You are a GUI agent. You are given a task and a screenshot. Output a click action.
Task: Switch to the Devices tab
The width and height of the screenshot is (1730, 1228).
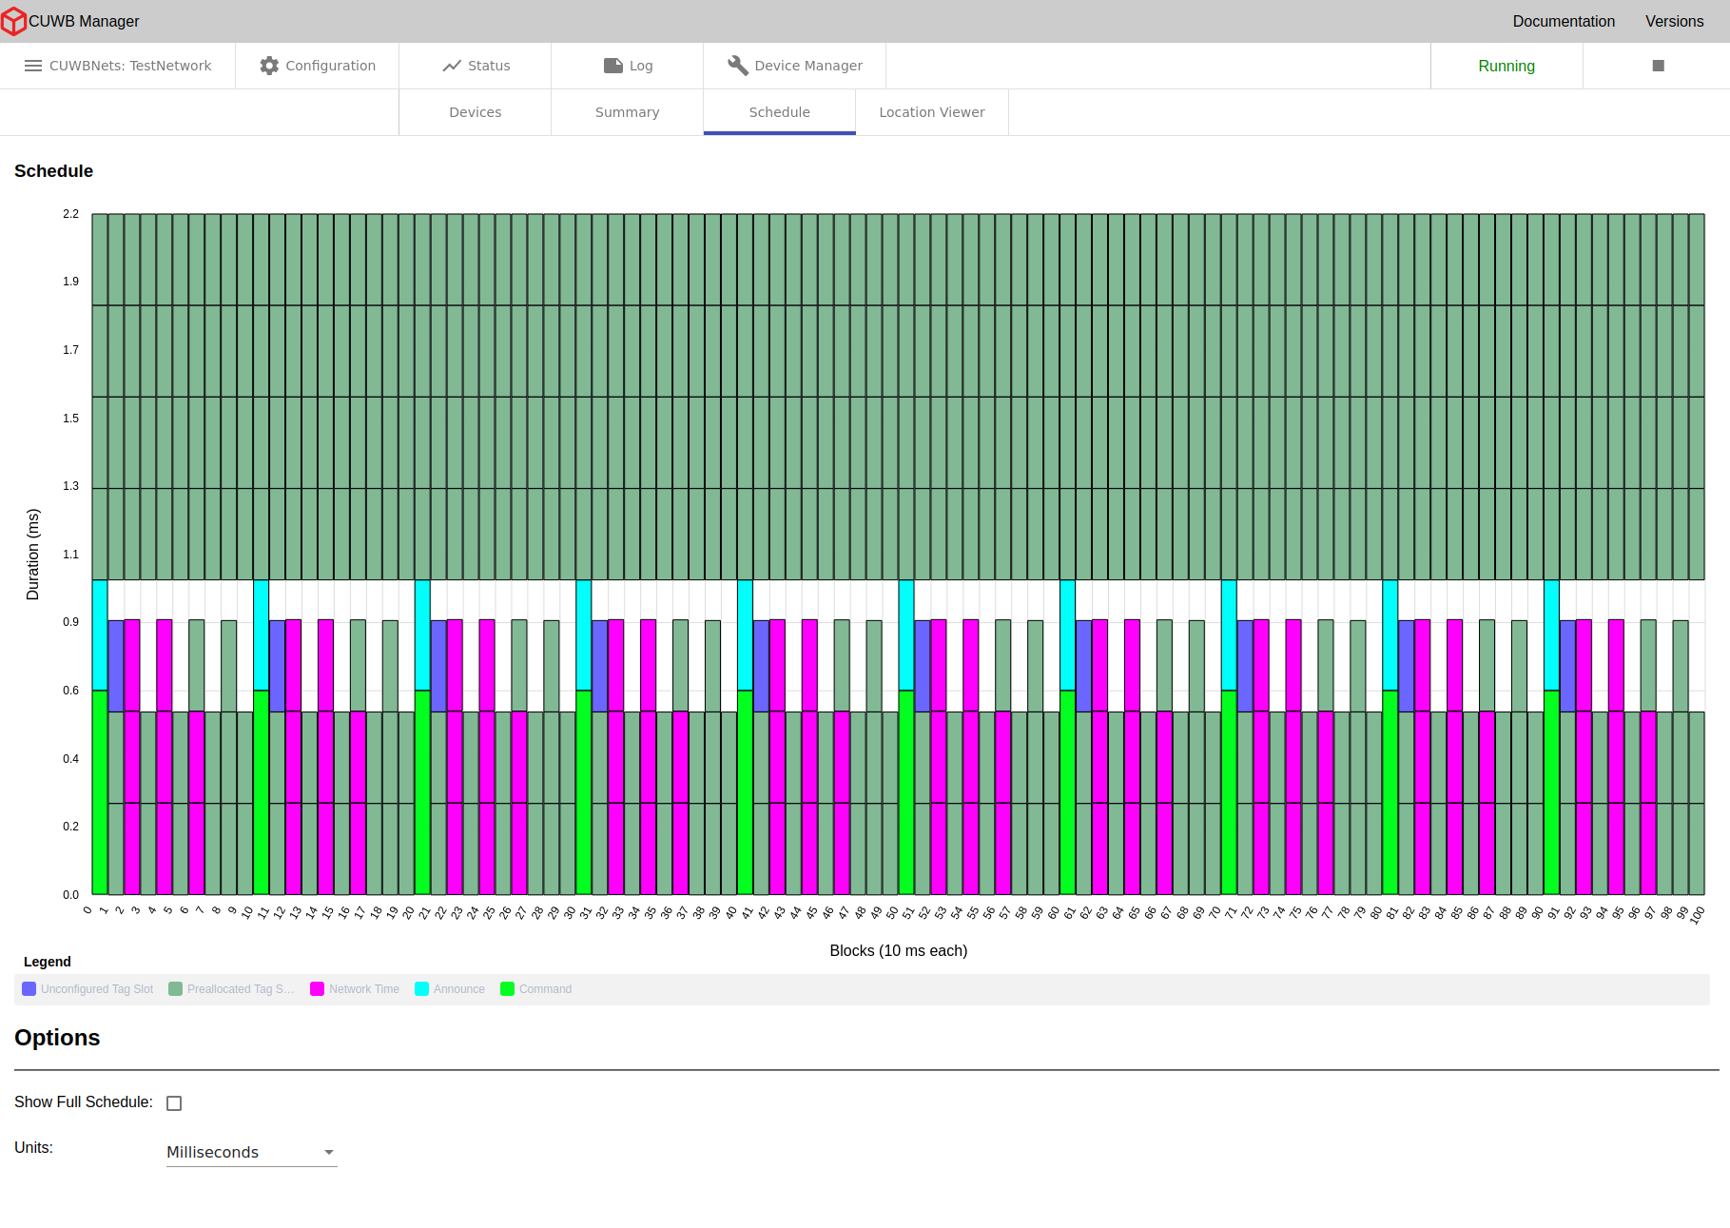click(x=475, y=112)
